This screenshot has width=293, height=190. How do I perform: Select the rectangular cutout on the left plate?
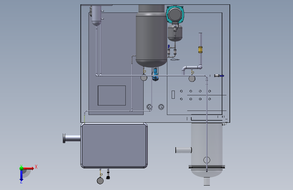click(112, 96)
